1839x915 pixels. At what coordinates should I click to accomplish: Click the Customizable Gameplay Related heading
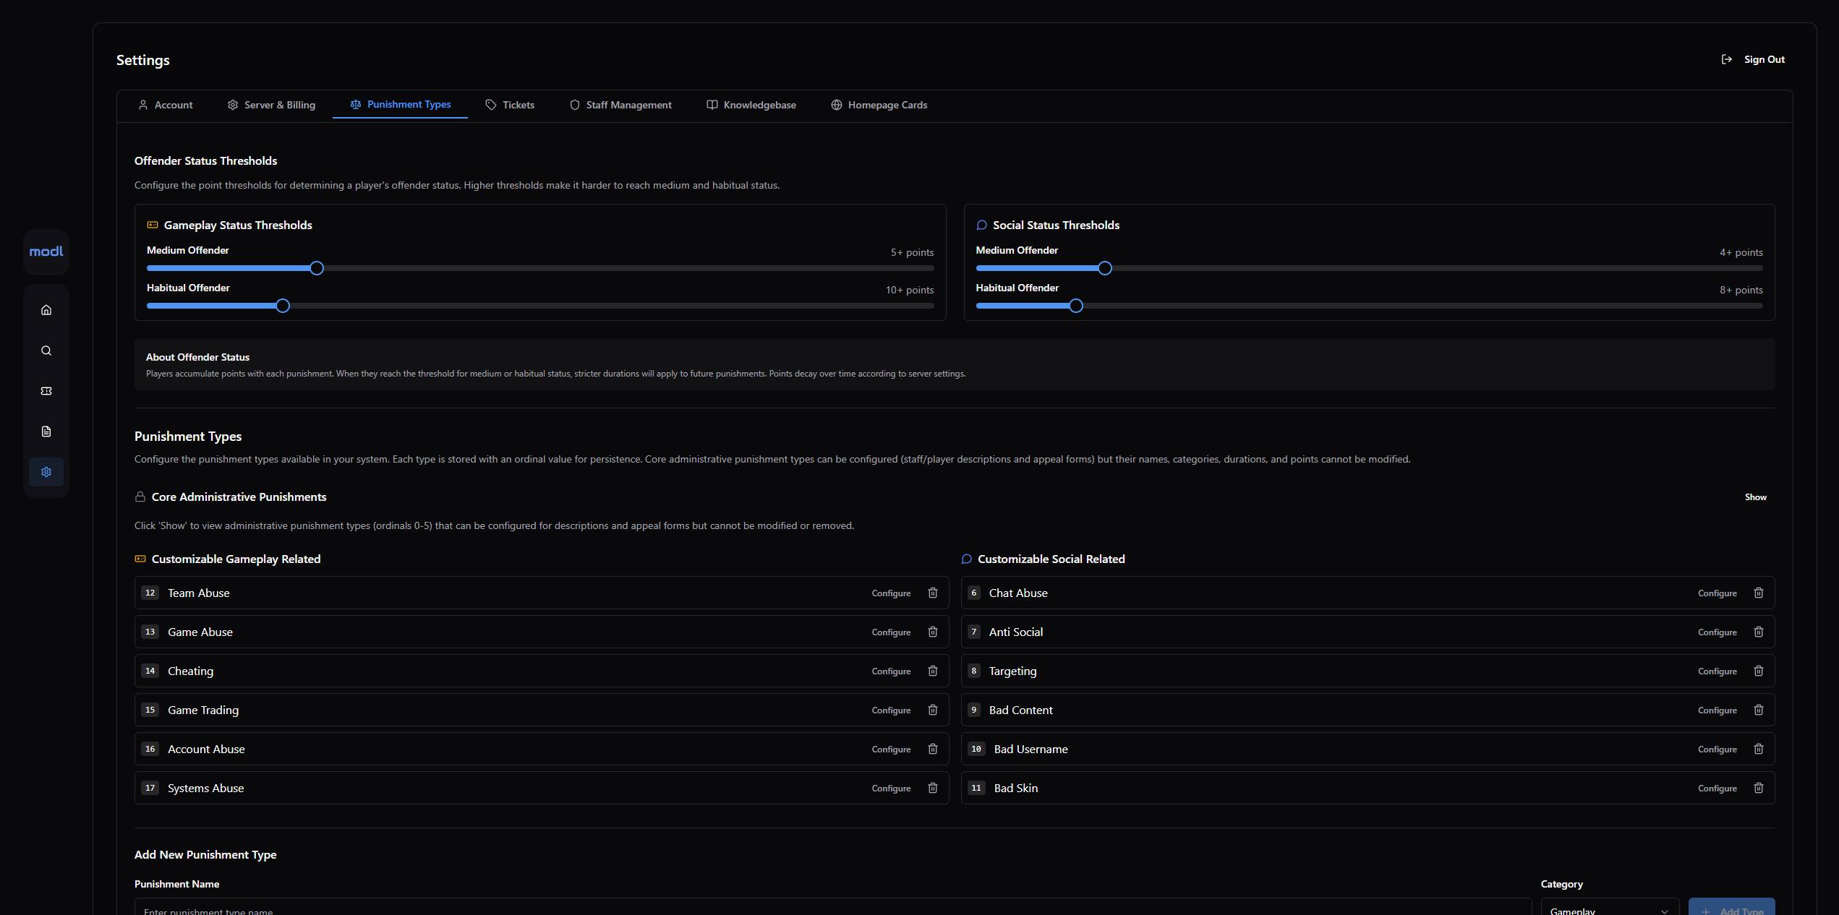coord(236,559)
